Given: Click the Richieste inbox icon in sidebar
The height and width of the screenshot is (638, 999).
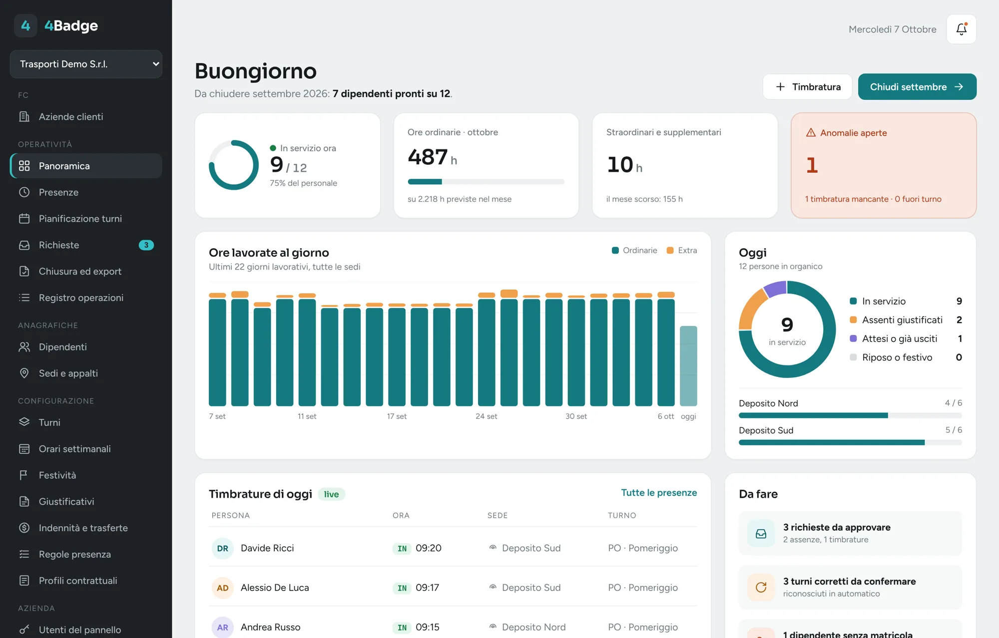Looking at the screenshot, I should (24, 245).
